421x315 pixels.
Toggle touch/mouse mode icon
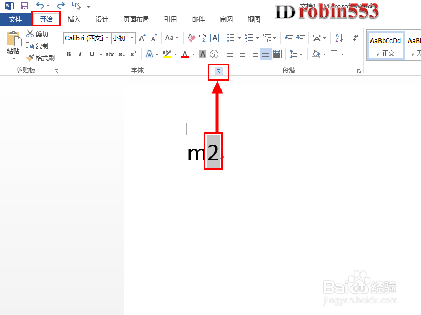(76, 6)
